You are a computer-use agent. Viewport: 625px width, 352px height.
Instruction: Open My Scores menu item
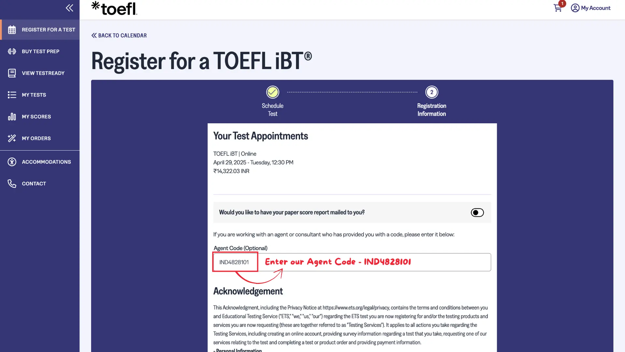pyautogui.click(x=36, y=117)
